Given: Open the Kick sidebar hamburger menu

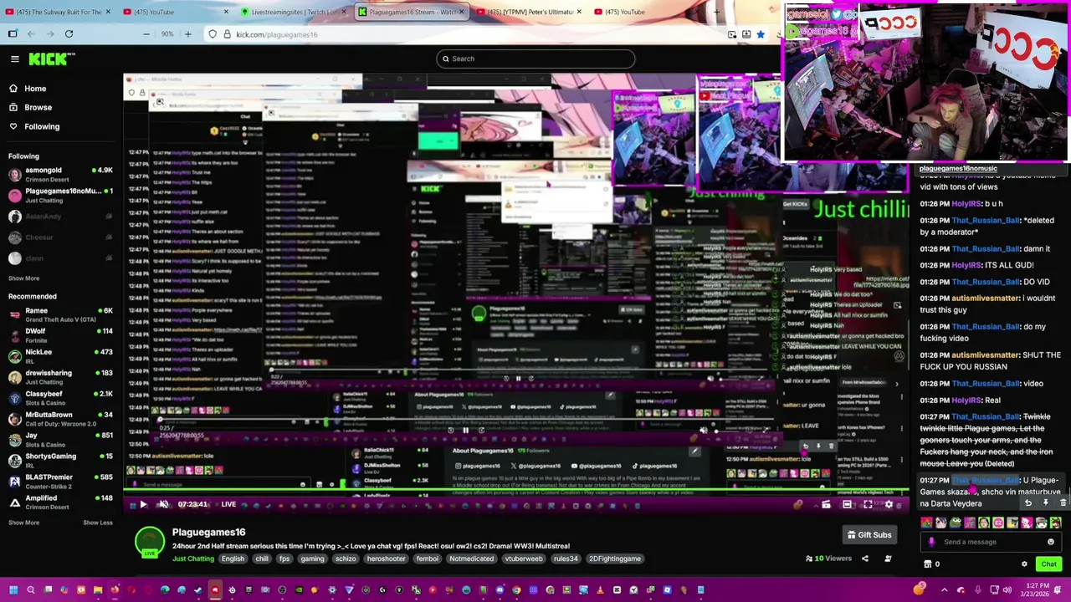Looking at the screenshot, I should point(14,59).
